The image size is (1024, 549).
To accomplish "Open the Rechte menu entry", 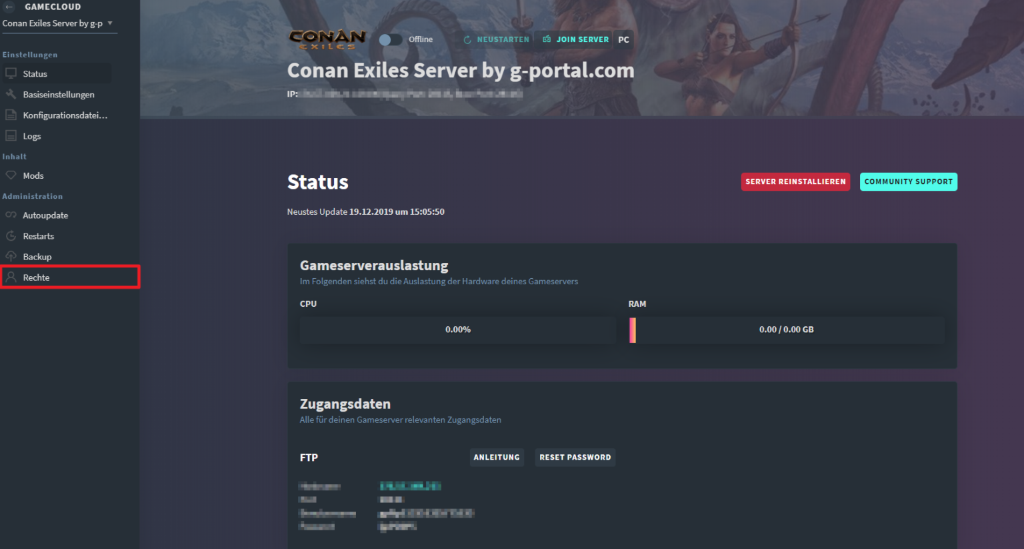I will 37,278.
